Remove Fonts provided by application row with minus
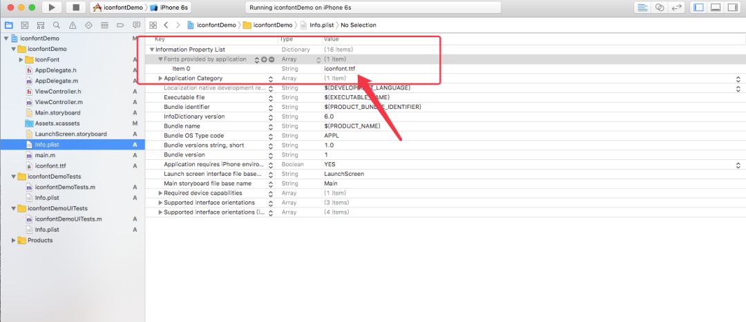This screenshot has height=322, width=746. [x=271, y=59]
